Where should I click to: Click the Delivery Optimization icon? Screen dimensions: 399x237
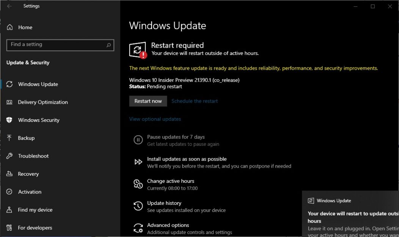(x=9, y=102)
